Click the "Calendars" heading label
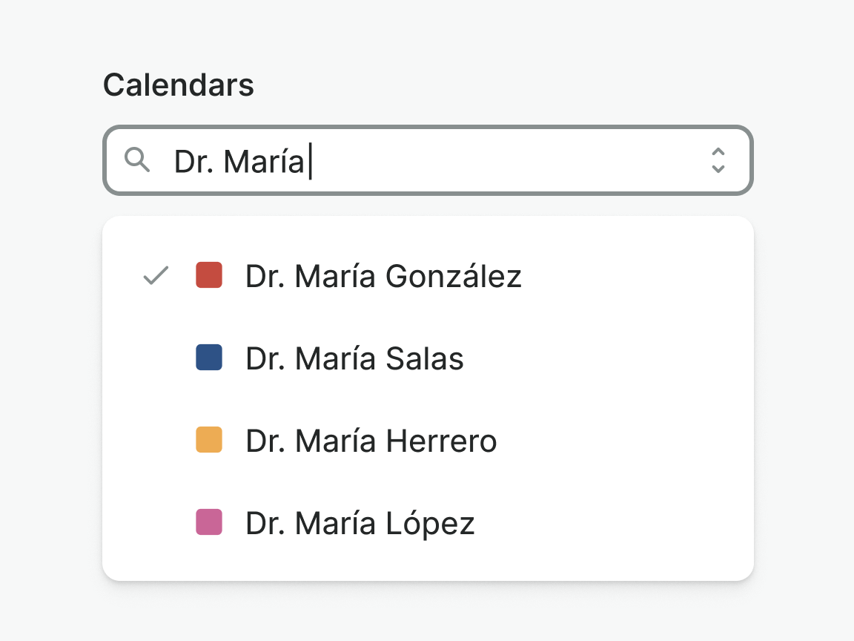 (178, 85)
